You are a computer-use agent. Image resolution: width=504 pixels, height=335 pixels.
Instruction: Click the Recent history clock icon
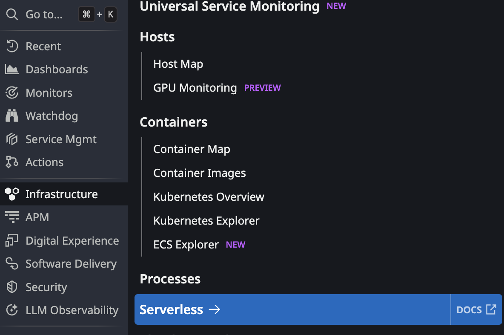coord(11,46)
